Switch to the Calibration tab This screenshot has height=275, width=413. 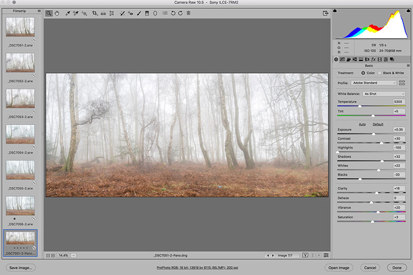click(x=379, y=59)
